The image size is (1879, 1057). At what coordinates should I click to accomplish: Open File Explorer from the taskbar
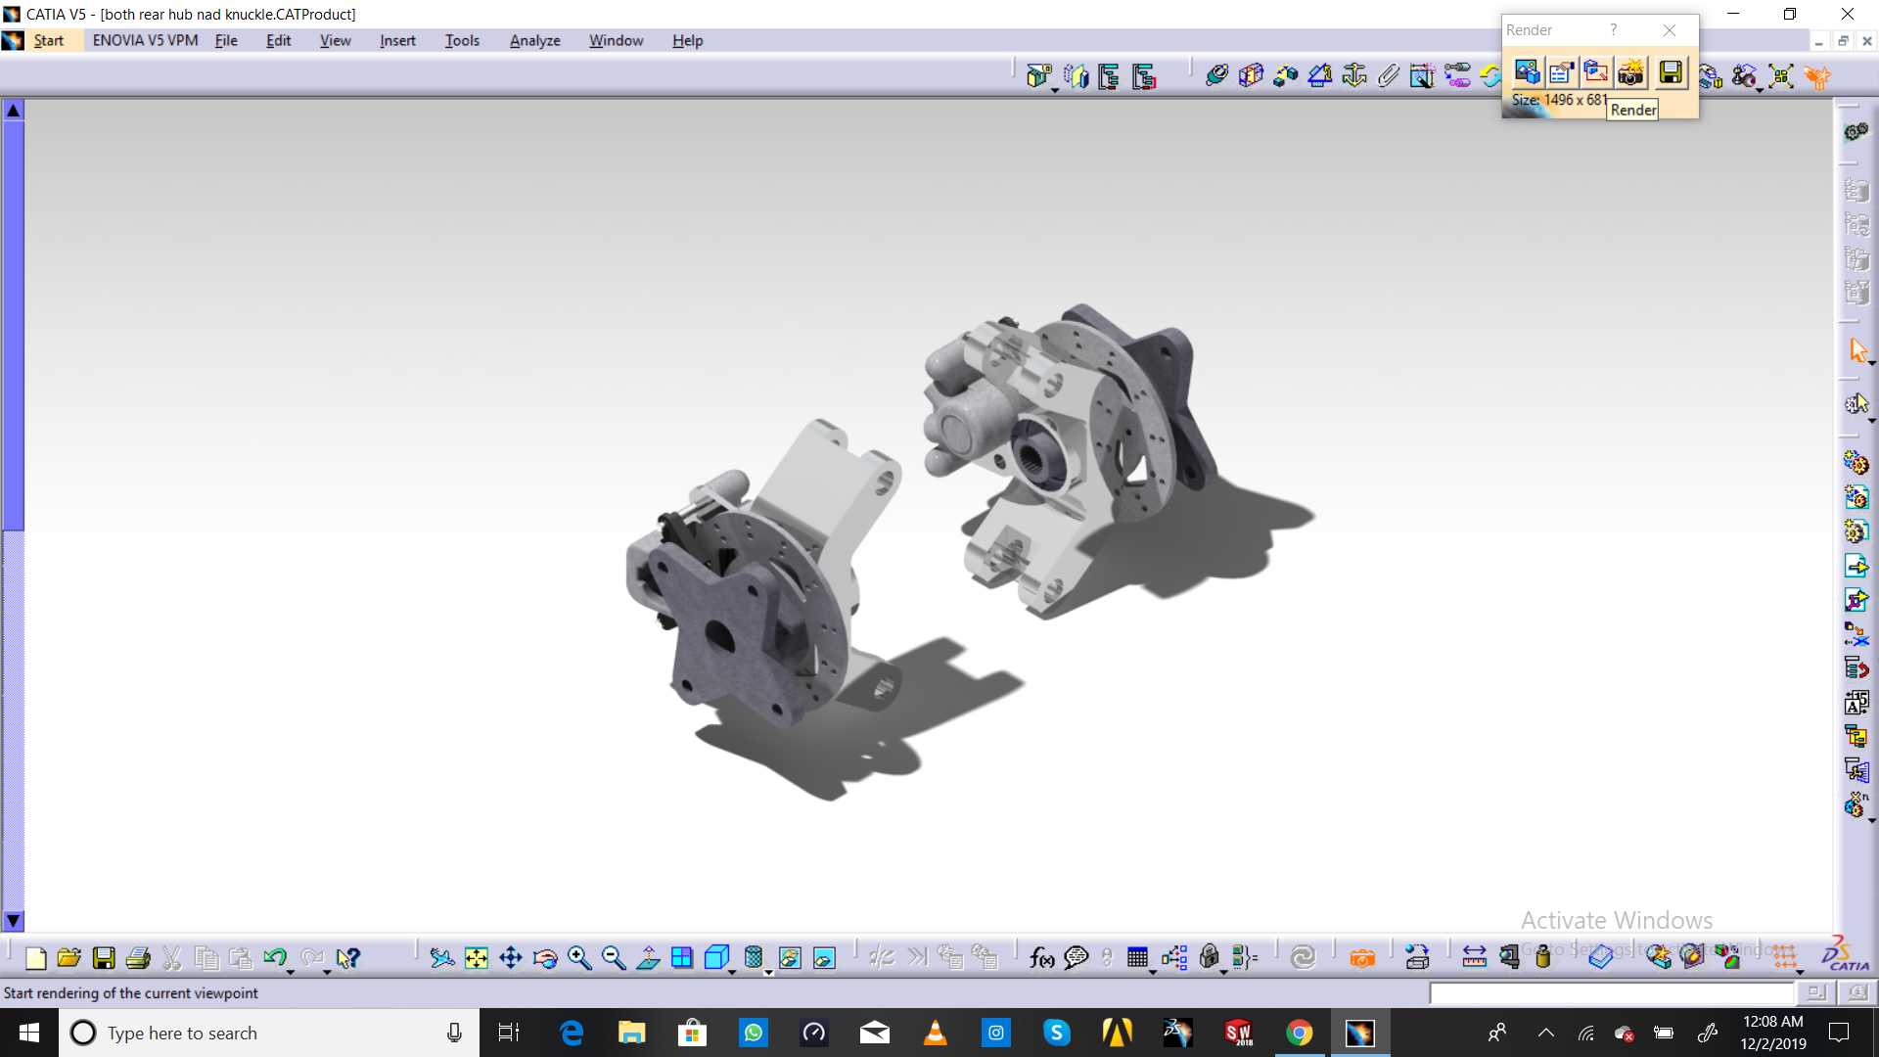point(631,1033)
